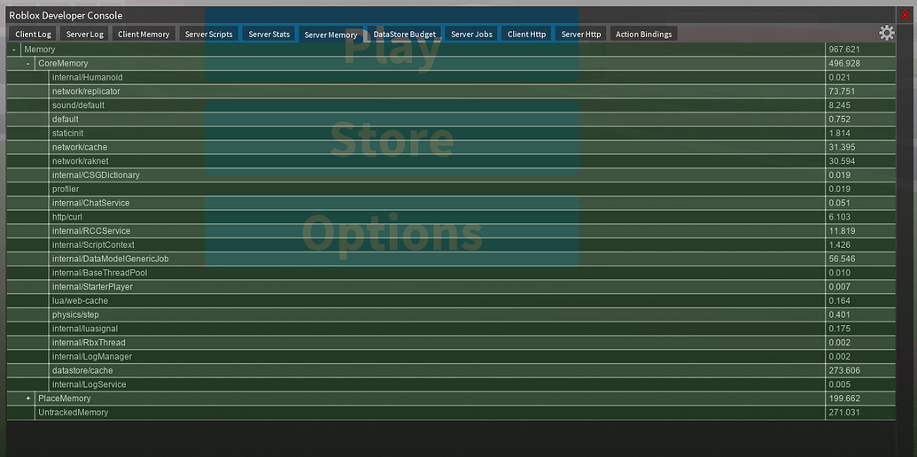Click the internal/Humanoid row

tap(451, 78)
